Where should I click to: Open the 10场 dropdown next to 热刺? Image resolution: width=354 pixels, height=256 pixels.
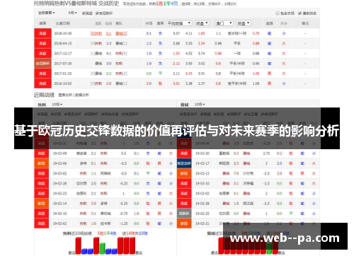pyautogui.click(x=57, y=104)
